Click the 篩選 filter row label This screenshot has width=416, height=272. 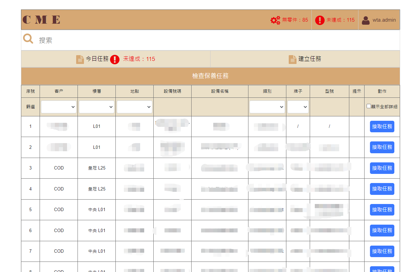point(30,107)
